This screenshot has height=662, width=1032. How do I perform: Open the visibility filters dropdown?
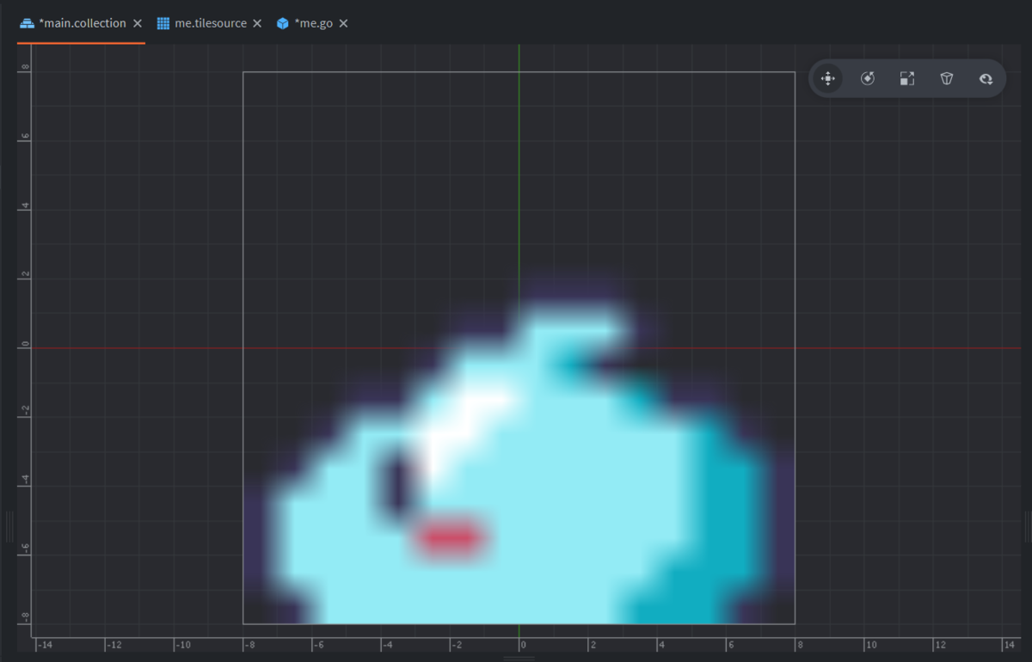[986, 79]
